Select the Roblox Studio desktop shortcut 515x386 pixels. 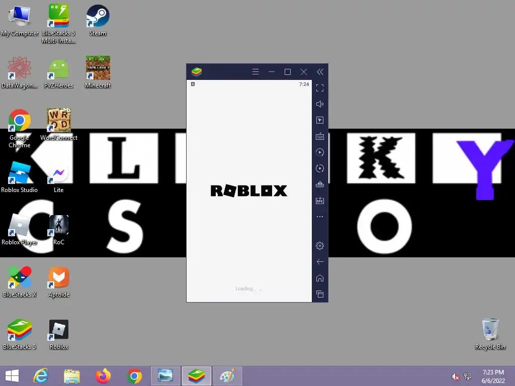pos(20,177)
